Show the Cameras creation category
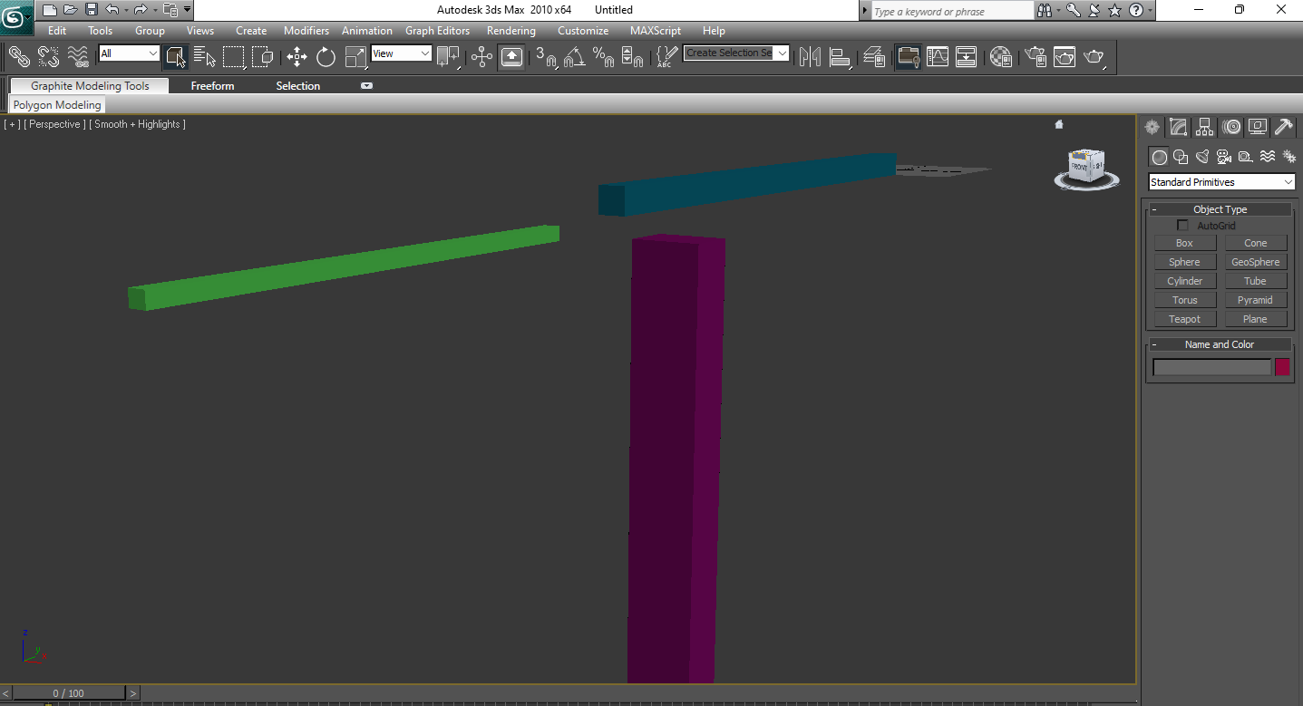This screenshot has height=706, width=1303. coord(1224,157)
